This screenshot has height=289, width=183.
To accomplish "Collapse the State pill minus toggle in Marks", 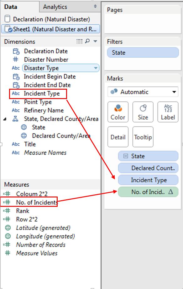I will pos(126,156).
